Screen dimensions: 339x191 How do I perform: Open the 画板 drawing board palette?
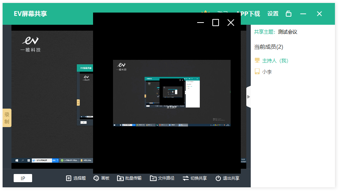[96, 178]
